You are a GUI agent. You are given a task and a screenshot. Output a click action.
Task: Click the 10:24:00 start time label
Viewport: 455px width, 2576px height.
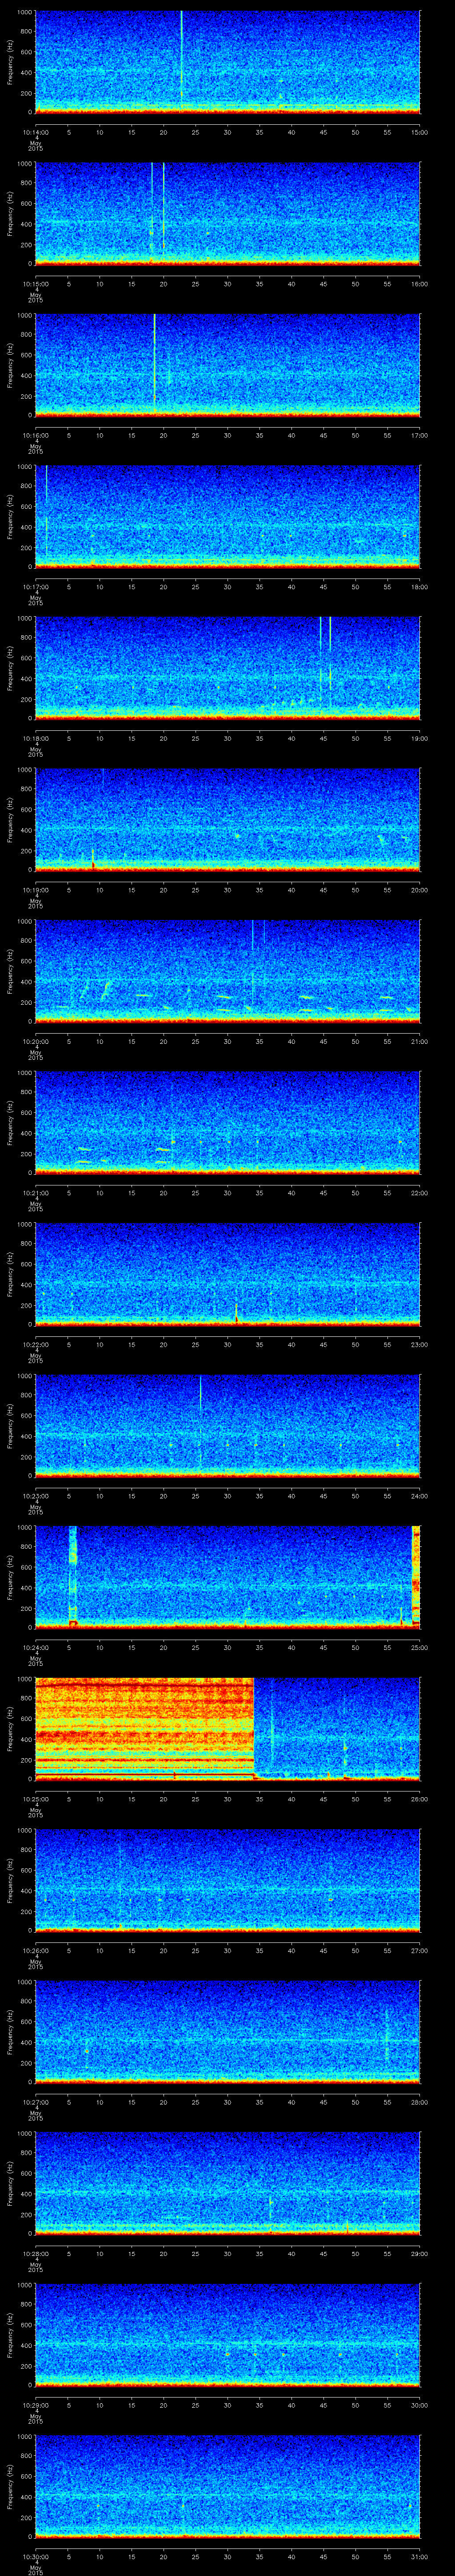[x=35, y=1647]
